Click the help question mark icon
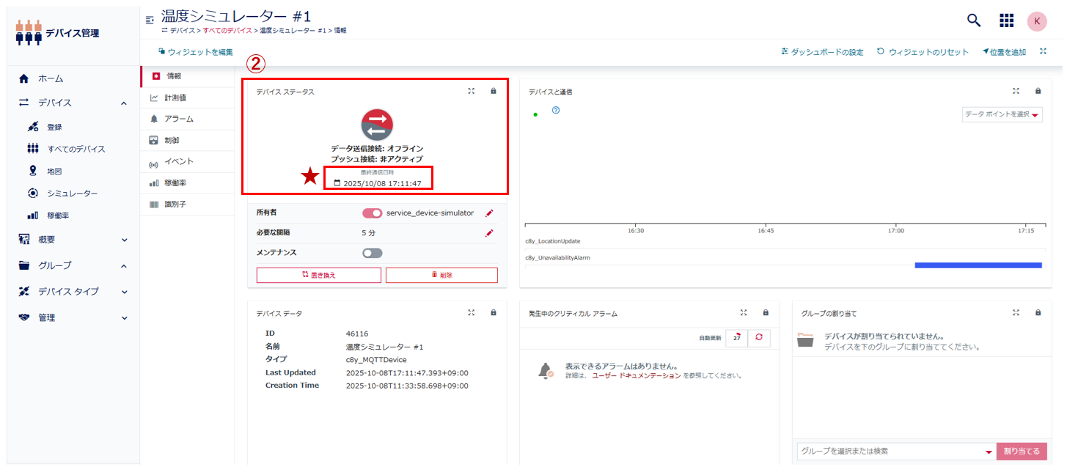The image size is (1067, 475). (556, 111)
